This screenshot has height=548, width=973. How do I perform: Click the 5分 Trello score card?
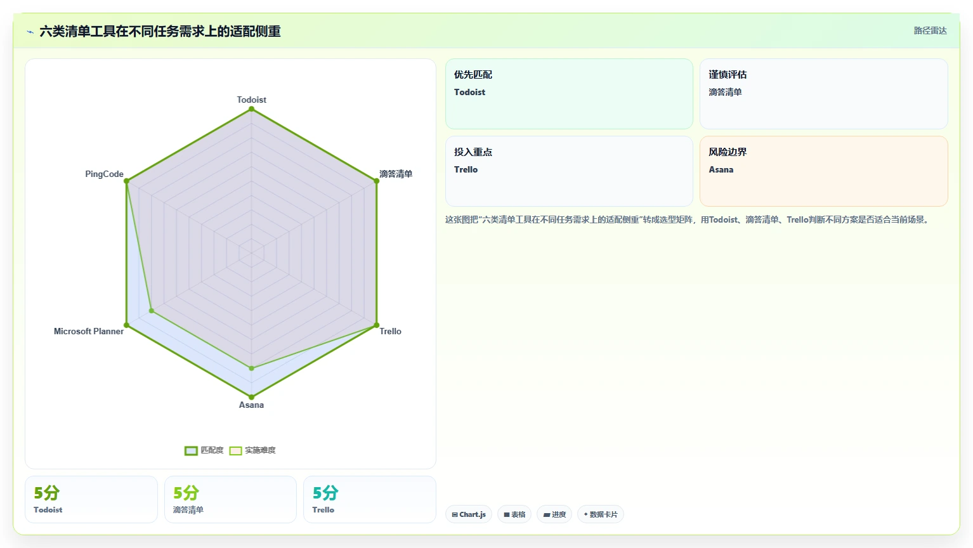(x=370, y=500)
